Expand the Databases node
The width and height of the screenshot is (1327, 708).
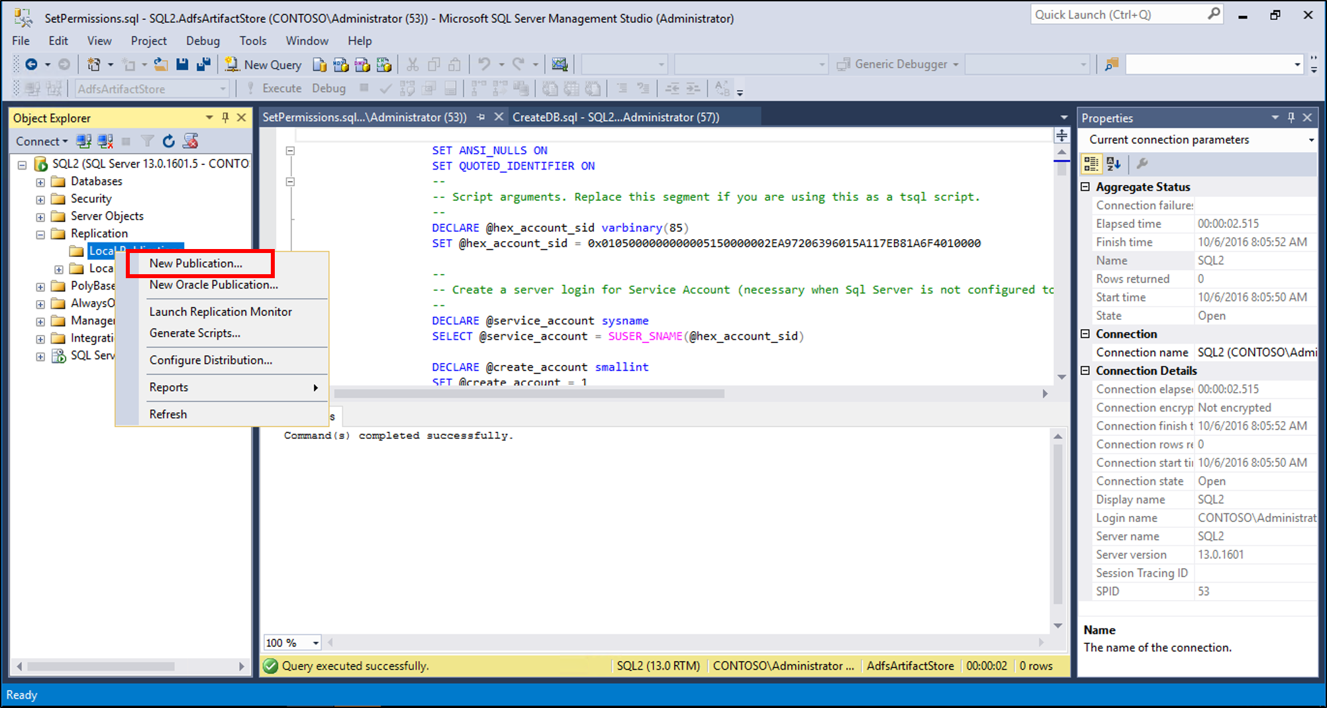pos(40,182)
